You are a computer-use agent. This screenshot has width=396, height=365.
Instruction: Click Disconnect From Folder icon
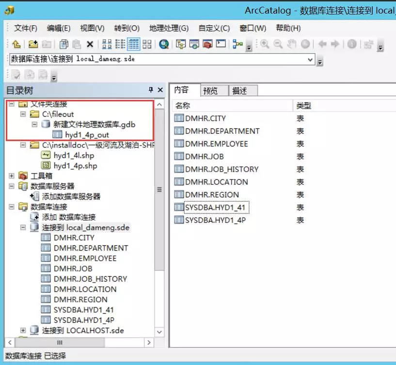[x=47, y=44]
